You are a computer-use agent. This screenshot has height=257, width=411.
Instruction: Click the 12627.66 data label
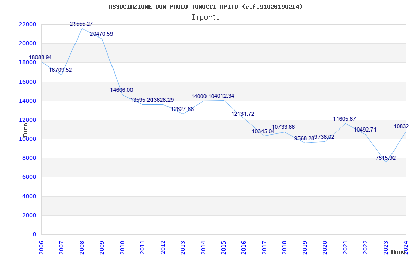182,109
